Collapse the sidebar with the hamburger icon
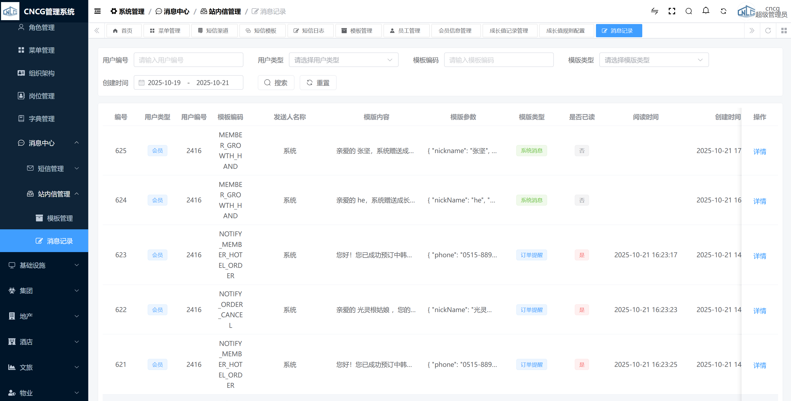Screen dimensions: 791x401 pyautogui.click(x=97, y=11)
